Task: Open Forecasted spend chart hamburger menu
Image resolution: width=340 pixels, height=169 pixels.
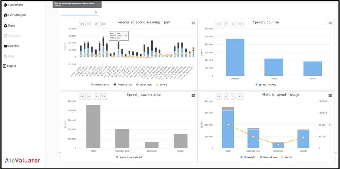Action: pos(193,23)
